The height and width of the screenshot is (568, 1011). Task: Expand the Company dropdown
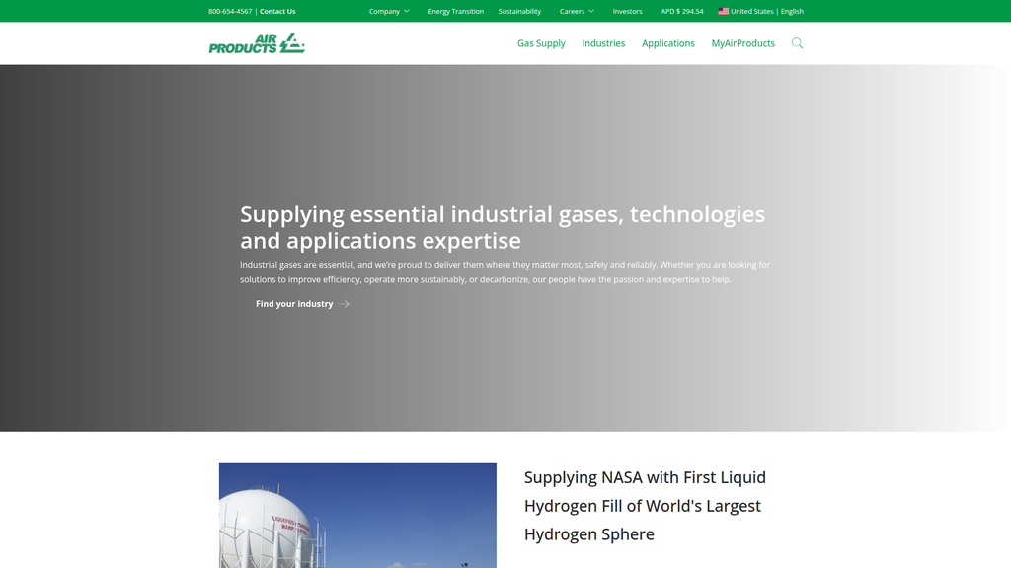[x=389, y=11]
